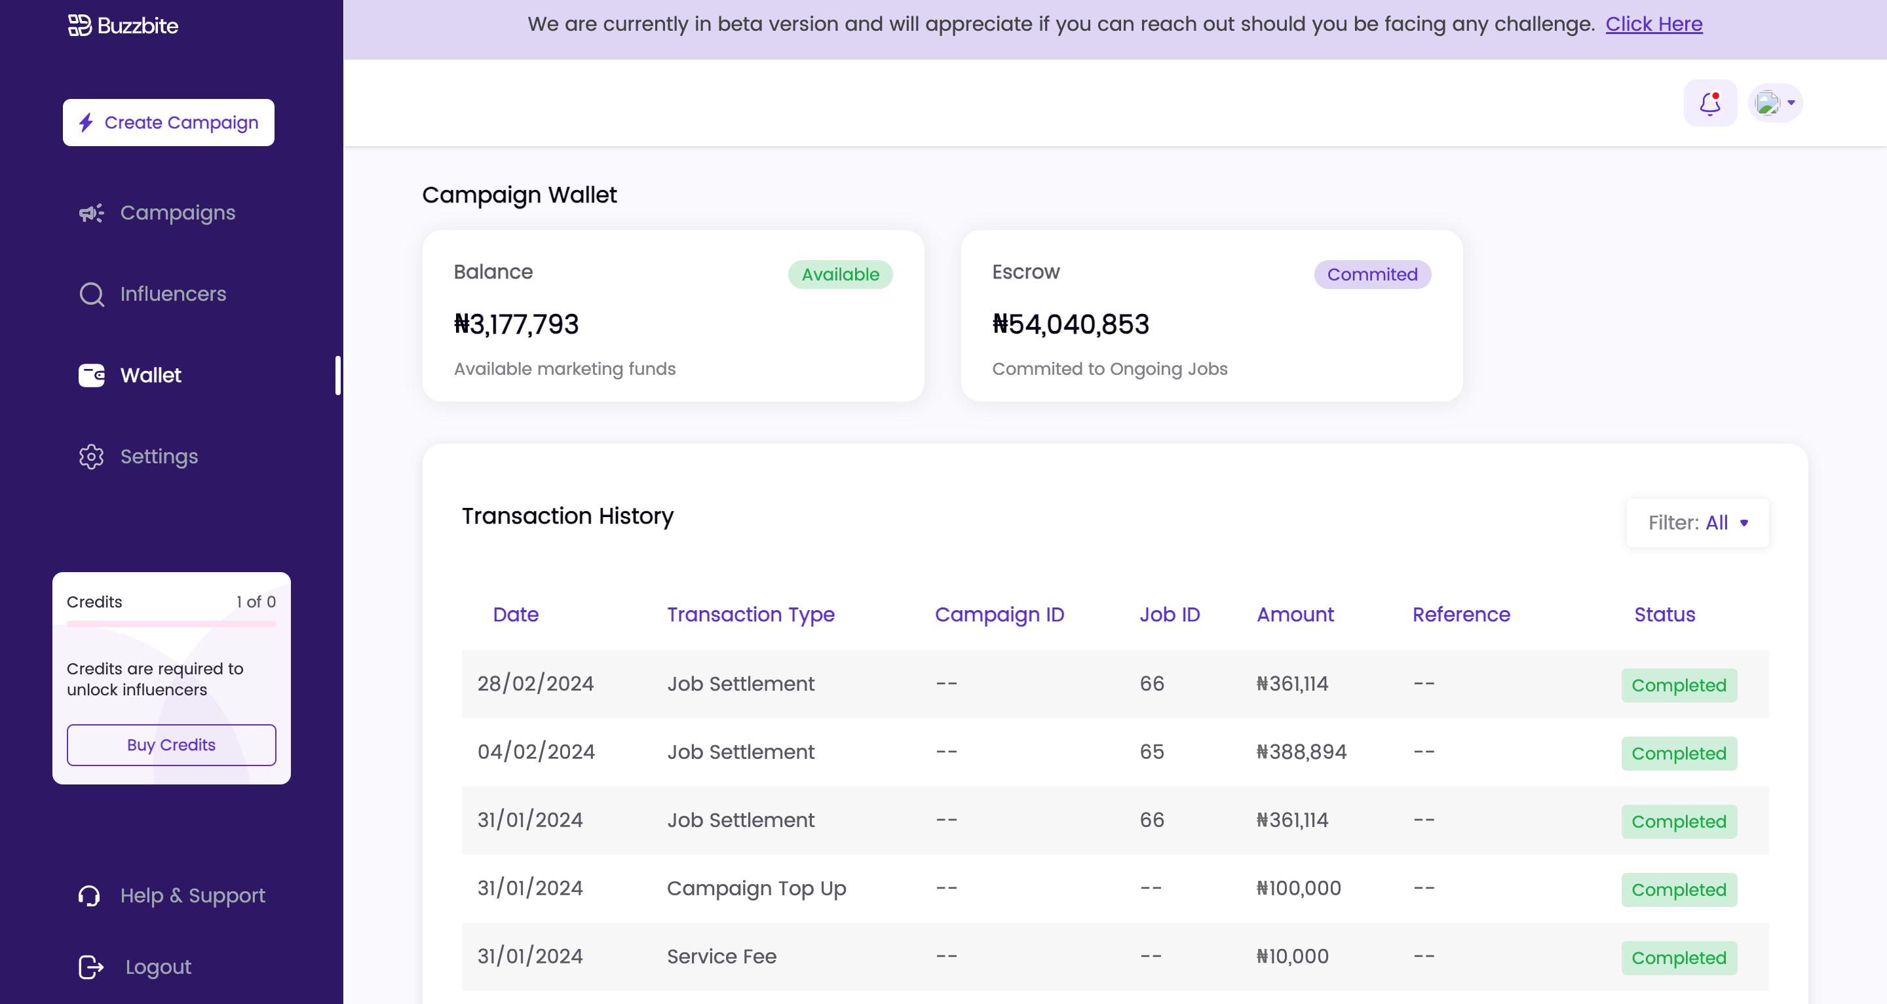Click the Credits progress bar

pos(172,624)
